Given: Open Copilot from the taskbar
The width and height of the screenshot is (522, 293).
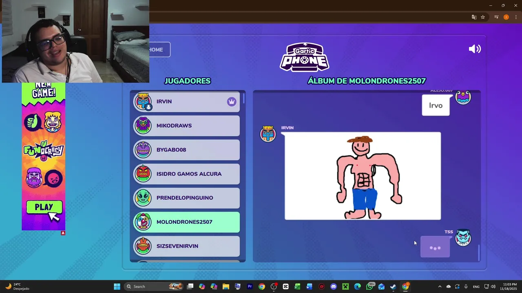Looking at the screenshot, I should pyautogui.click(x=202, y=286).
